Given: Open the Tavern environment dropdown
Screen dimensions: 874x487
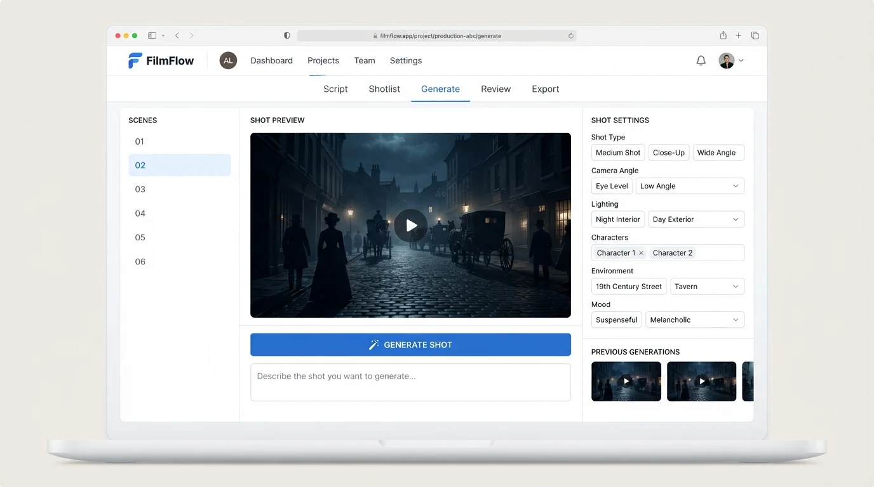Looking at the screenshot, I should (707, 287).
